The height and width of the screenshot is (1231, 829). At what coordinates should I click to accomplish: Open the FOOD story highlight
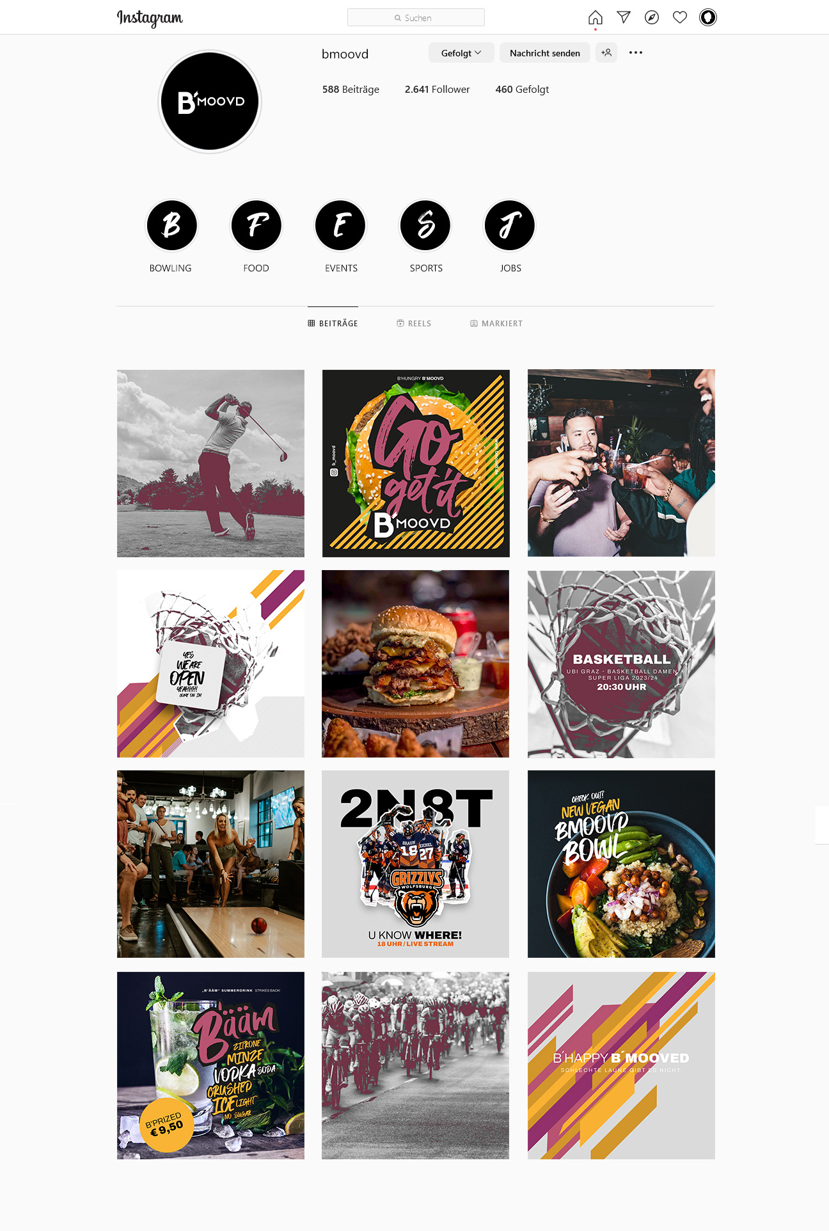tap(256, 225)
